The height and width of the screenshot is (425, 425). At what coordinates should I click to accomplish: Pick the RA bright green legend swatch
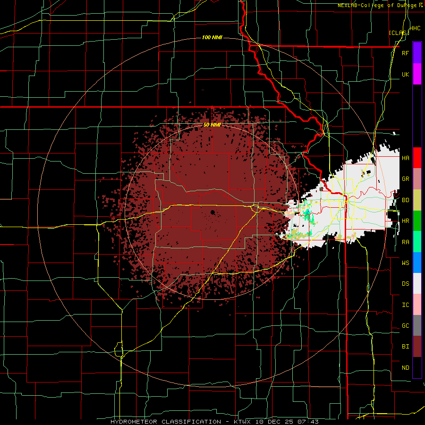tap(417, 242)
